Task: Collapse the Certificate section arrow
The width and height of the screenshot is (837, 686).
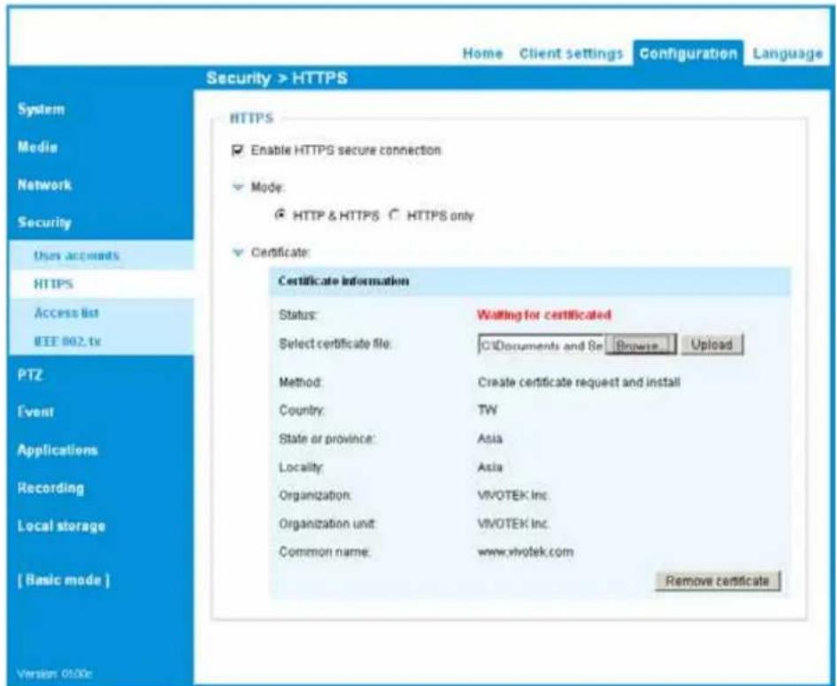Action: coord(238,252)
